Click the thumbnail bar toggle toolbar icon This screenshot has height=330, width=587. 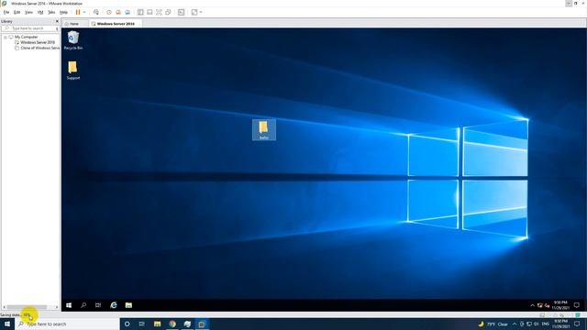150,12
